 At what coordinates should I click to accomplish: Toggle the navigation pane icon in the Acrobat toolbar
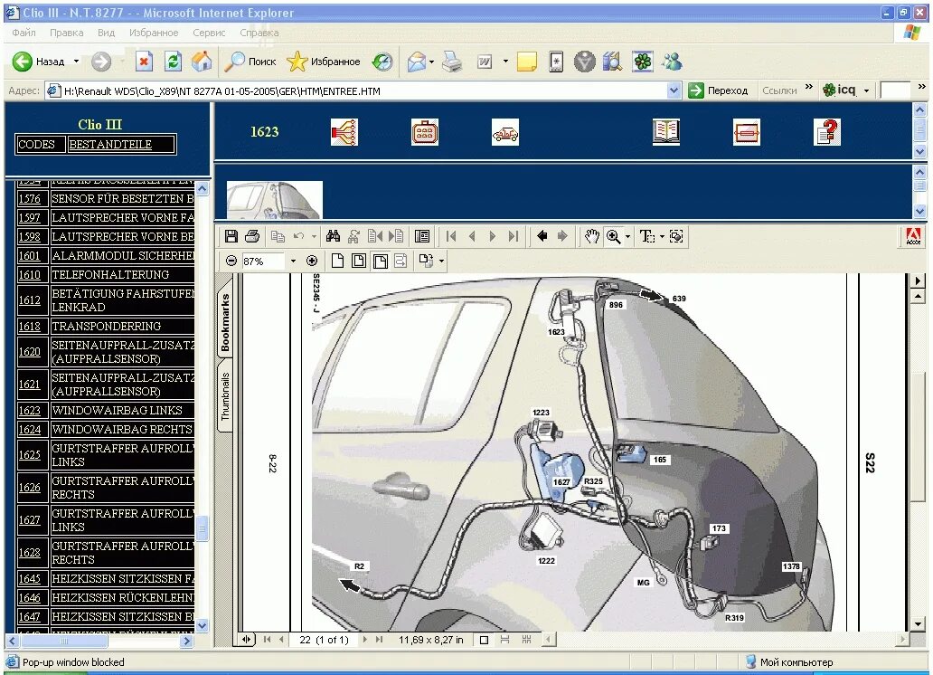422,236
